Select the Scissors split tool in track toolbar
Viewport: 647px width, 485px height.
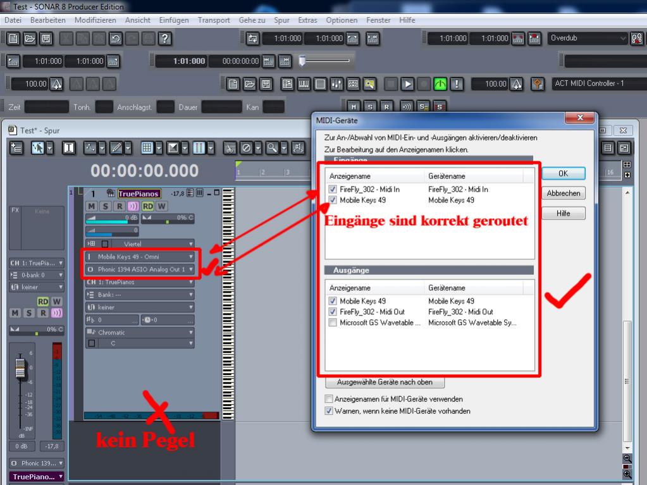(x=230, y=147)
